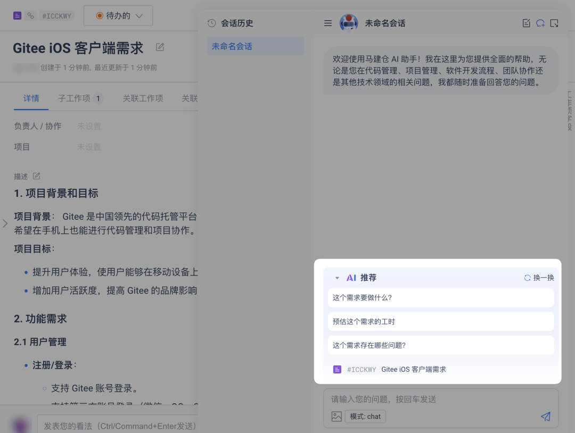The height and width of the screenshot is (433, 575).
Task: Copy the #ICCKWY issue ID tag
Action: tap(56, 16)
